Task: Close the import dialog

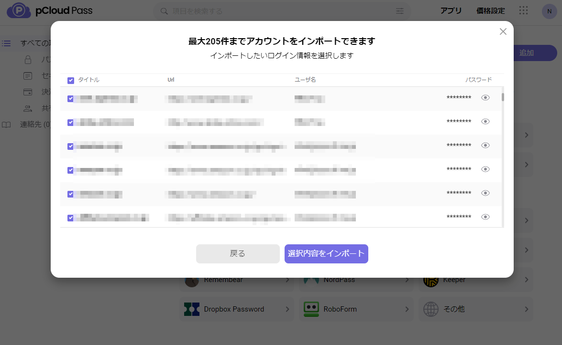Action: (x=503, y=31)
